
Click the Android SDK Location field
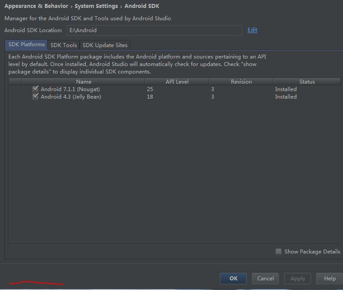pyautogui.click(x=154, y=30)
